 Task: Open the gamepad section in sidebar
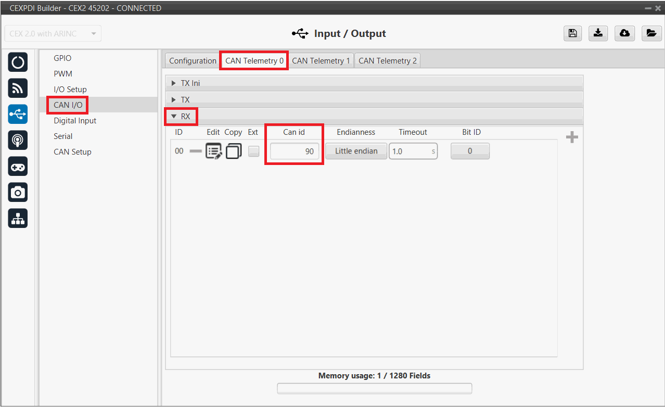coord(18,167)
